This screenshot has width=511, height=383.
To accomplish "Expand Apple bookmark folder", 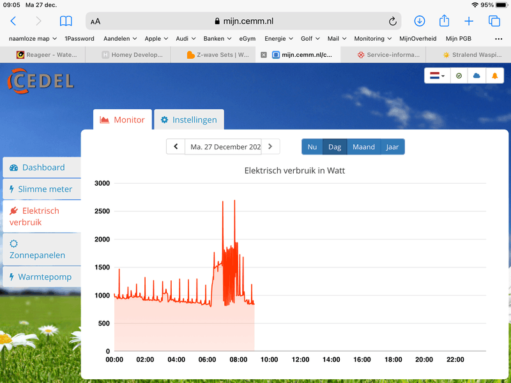I will tap(156, 38).
